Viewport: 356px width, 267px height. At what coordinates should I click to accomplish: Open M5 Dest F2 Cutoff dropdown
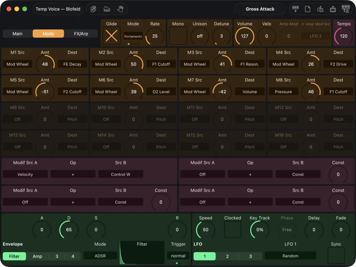point(72,92)
